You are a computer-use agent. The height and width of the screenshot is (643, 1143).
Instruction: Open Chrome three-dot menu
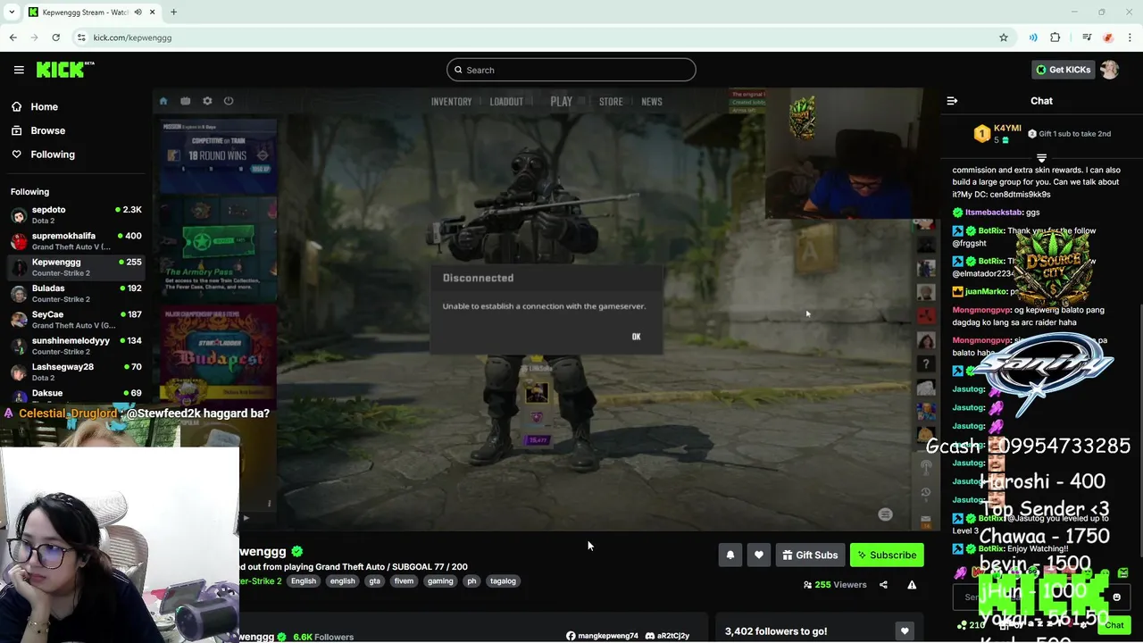point(1130,38)
